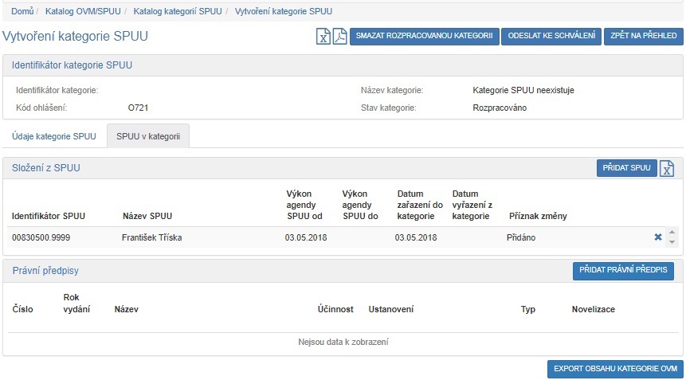Go back via Zpět na přehled

point(643,37)
